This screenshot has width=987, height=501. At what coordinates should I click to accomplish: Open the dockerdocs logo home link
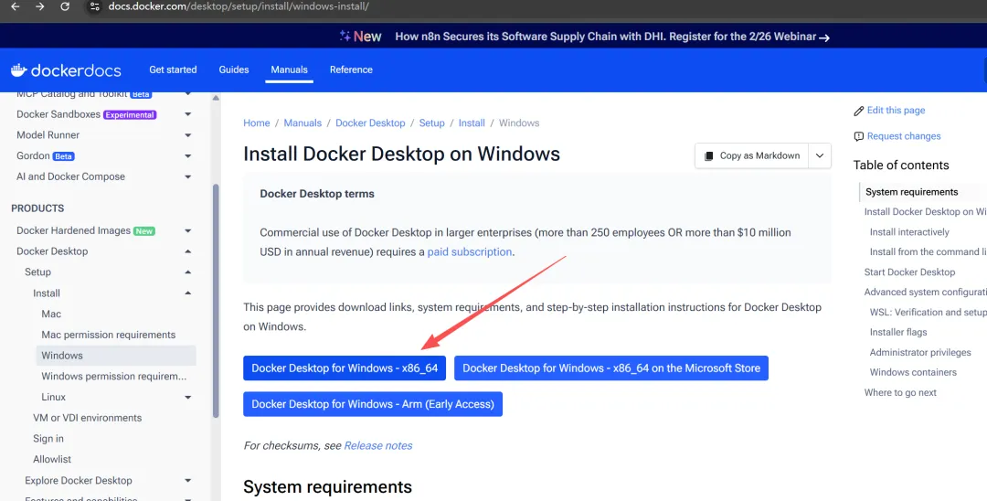coord(66,69)
